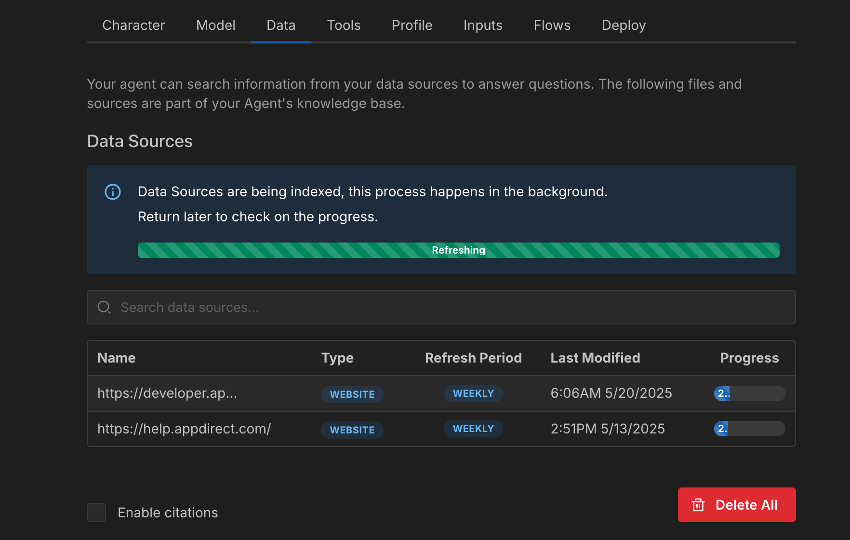The width and height of the screenshot is (850, 540).
Task: Click WEBSITE badge for developer.ap... row
Action: coord(352,394)
